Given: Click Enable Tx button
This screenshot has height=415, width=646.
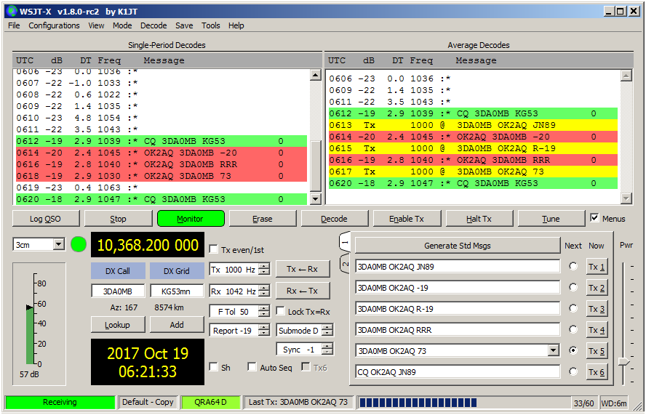Looking at the screenshot, I should click(x=407, y=219).
